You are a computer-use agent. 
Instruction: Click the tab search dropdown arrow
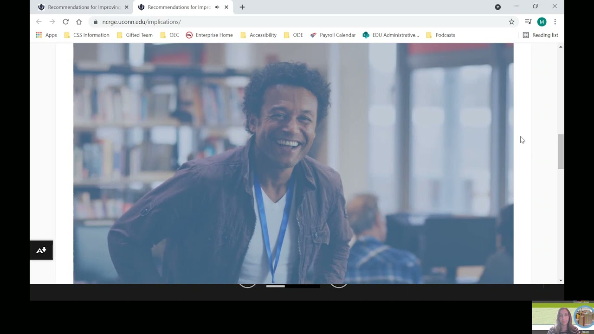click(498, 7)
